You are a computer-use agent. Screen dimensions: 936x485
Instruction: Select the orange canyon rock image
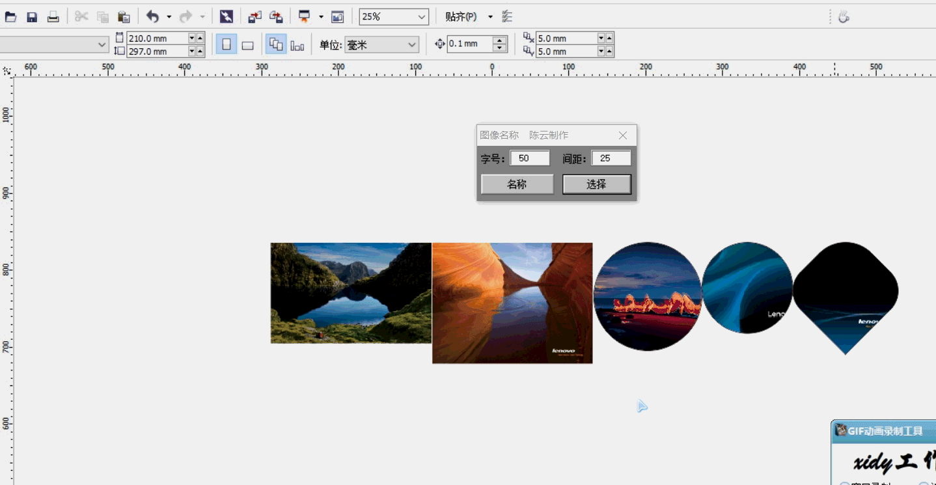click(512, 303)
